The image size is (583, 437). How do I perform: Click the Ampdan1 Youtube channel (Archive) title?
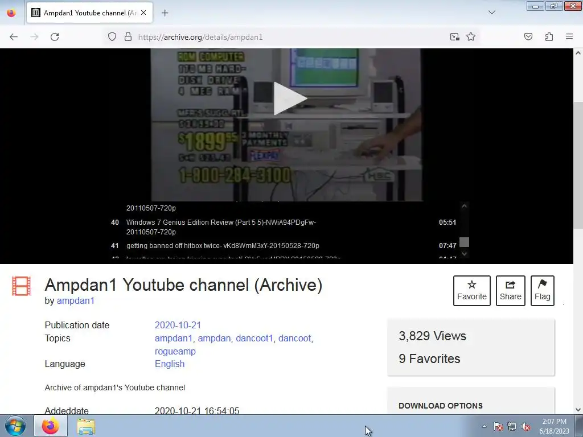183,285
